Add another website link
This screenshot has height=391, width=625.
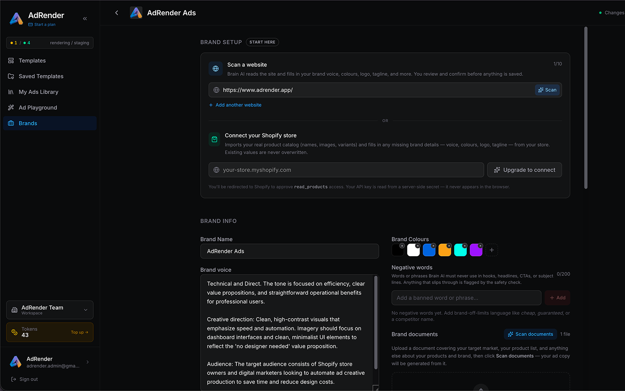pos(235,105)
